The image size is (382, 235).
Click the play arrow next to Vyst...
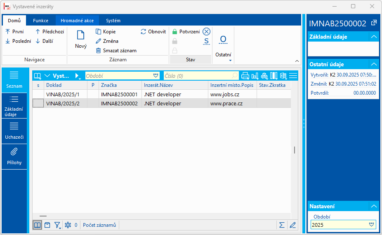point(78,76)
